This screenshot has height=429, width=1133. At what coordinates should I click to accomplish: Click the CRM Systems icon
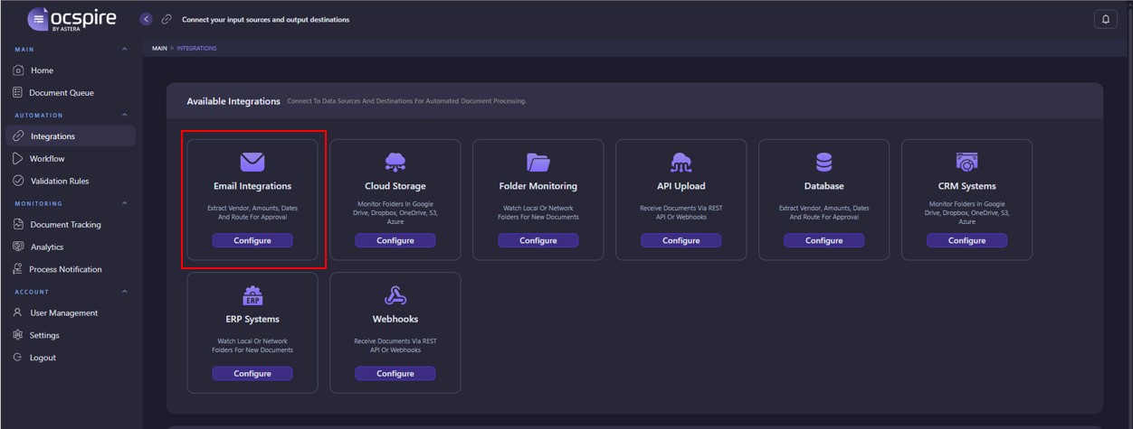(966, 162)
